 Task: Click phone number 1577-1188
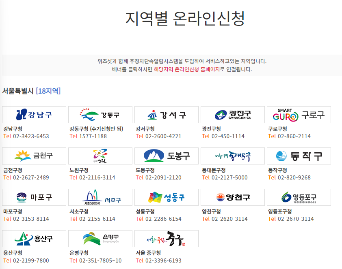tap(93, 137)
